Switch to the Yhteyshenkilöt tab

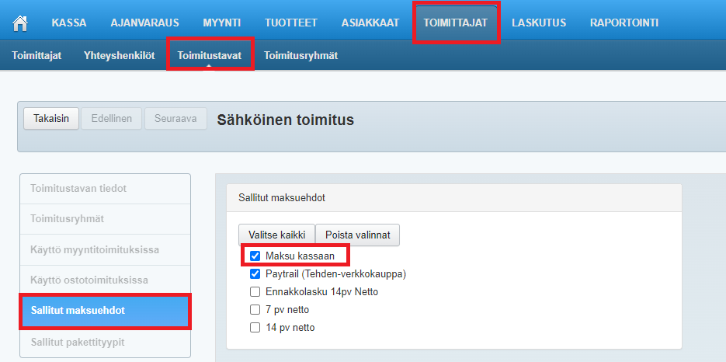click(x=119, y=56)
